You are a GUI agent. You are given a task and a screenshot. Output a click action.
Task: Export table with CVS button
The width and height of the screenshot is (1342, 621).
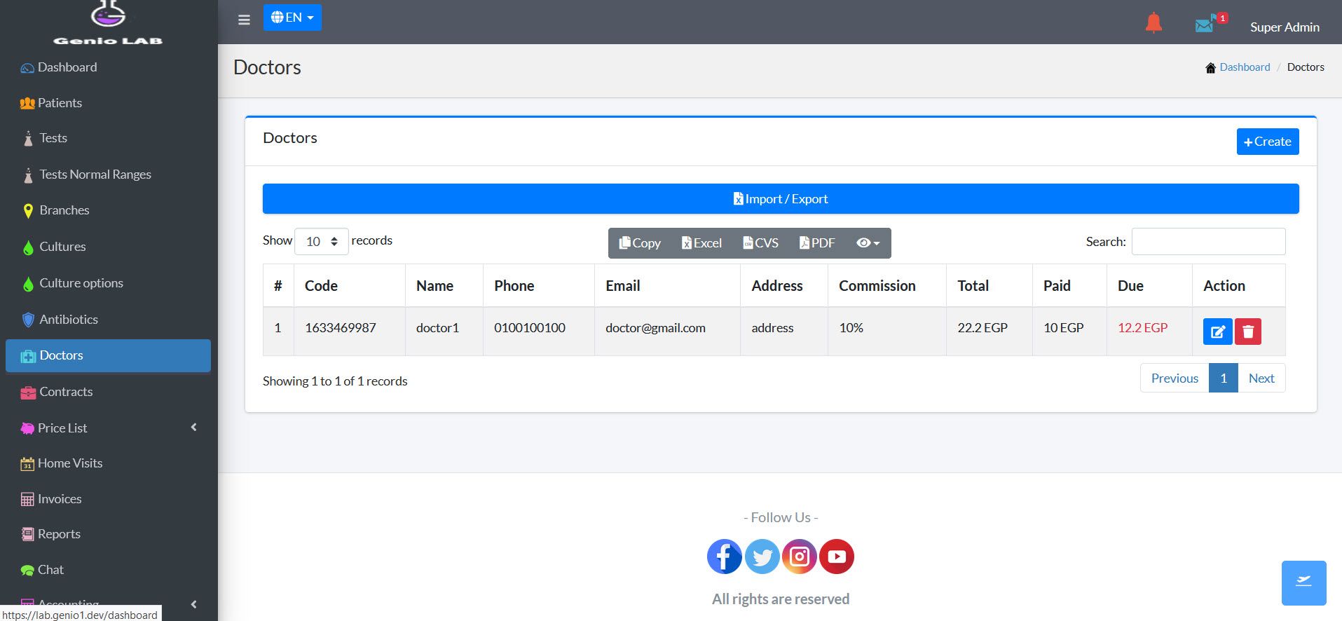pos(760,243)
